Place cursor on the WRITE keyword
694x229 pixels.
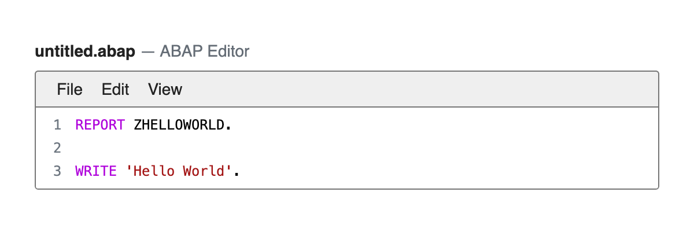tap(96, 171)
